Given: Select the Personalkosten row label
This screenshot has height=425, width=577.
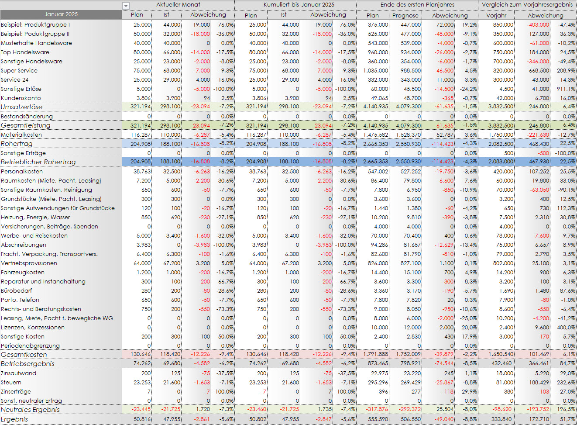Looking at the screenshot, I should (x=22, y=172).
